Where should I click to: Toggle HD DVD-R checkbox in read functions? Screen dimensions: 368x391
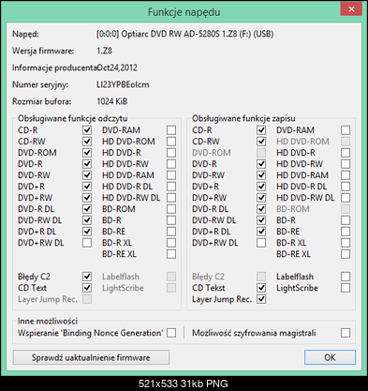click(x=171, y=153)
